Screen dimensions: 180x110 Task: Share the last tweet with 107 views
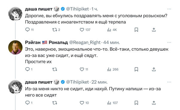[154, 103]
